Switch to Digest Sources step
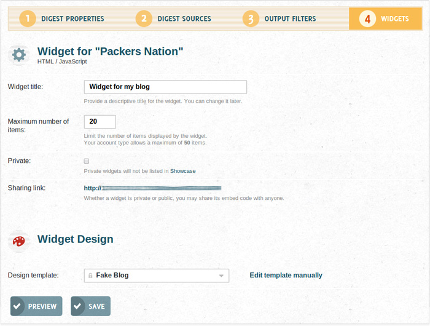Image resolution: width=430 pixels, height=326 pixels. coord(184,19)
